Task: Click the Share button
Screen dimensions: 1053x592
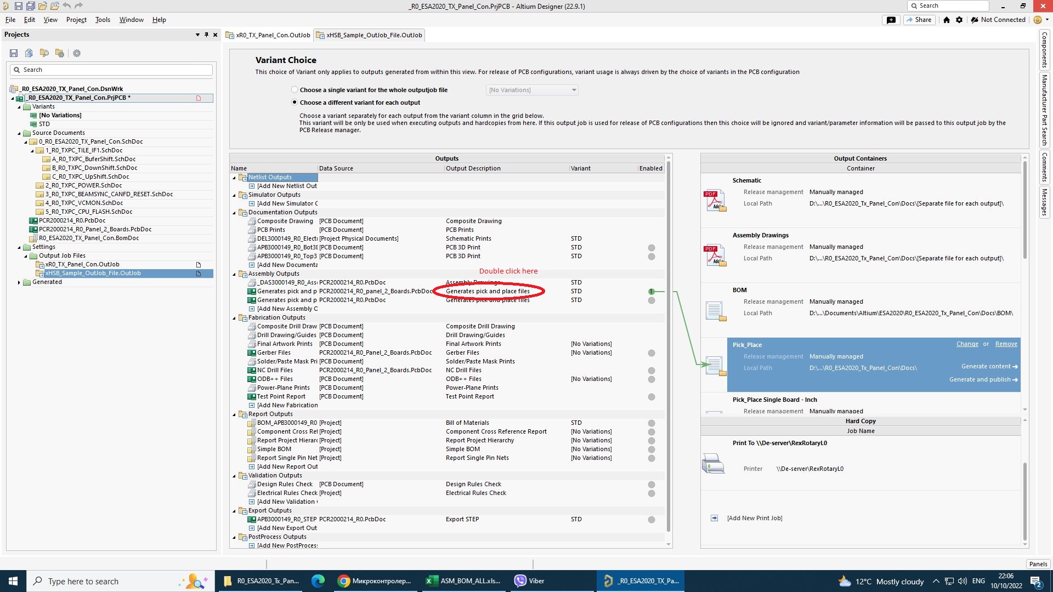Action: click(919, 20)
